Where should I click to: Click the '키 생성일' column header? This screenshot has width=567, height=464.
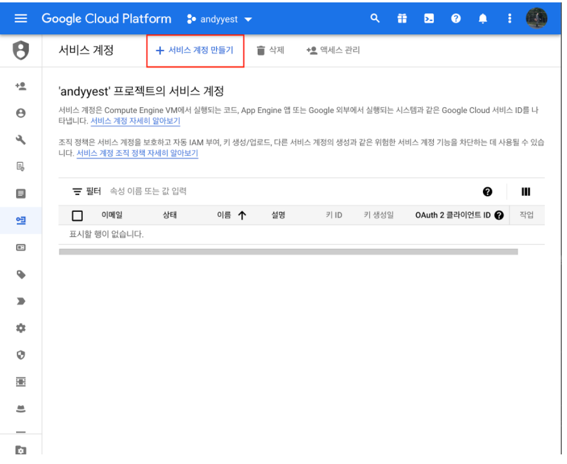tap(378, 215)
